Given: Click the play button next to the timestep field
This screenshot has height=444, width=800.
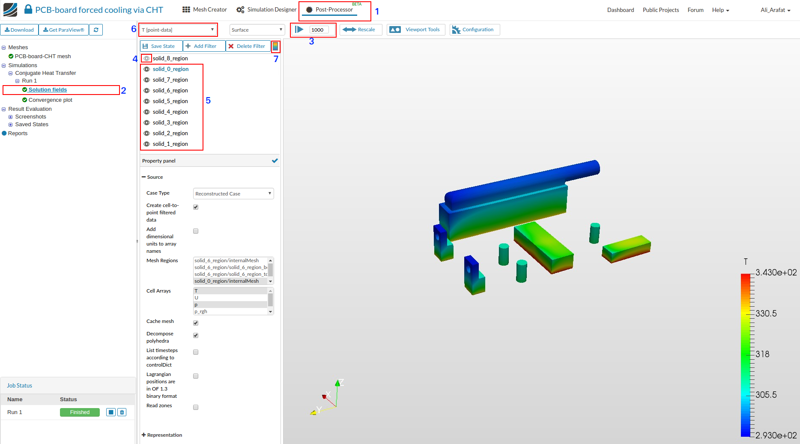Looking at the screenshot, I should click(x=299, y=30).
